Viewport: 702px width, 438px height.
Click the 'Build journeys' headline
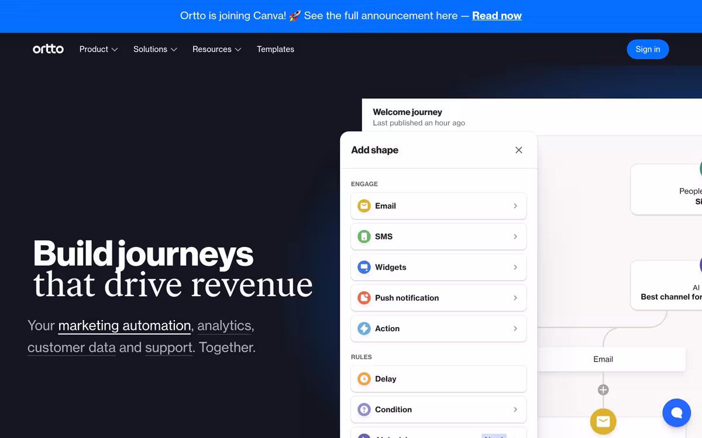pyautogui.click(x=143, y=254)
